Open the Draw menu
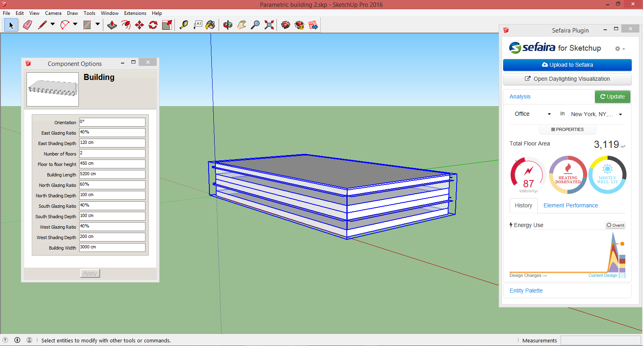The height and width of the screenshot is (346, 643). pyautogui.click(x=72, y=13)
